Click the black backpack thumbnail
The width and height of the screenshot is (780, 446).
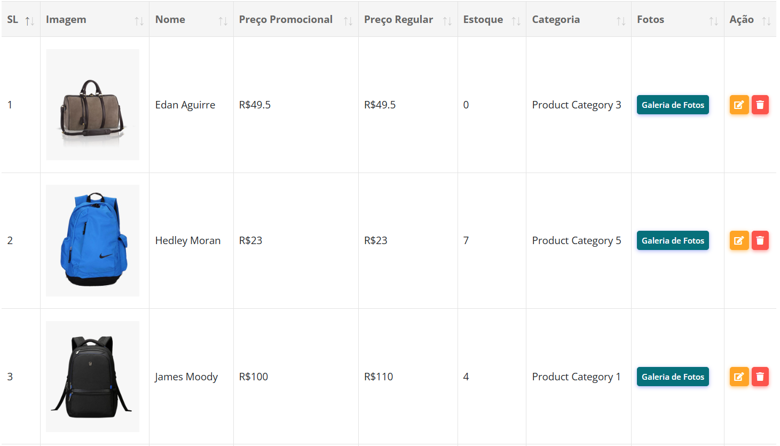92,377
